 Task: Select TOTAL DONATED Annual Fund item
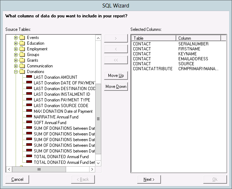click(61, 157)
